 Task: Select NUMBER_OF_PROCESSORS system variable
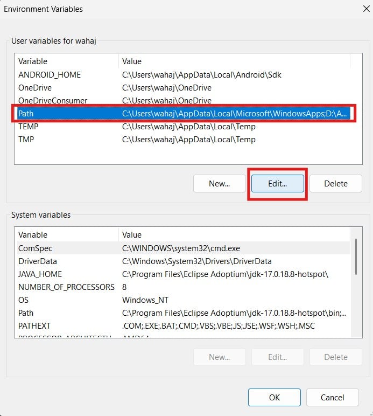coord(66,287)
